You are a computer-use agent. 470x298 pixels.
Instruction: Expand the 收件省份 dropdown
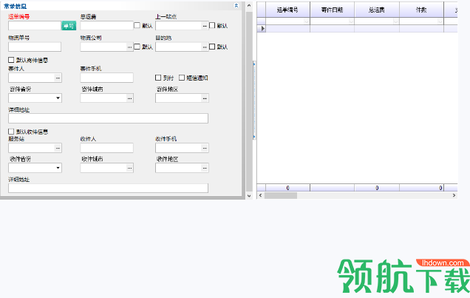pyautogui.click(x=58, y=168)
